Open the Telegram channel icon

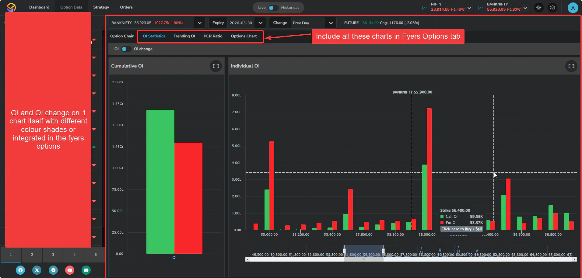(x=53, y=270)
